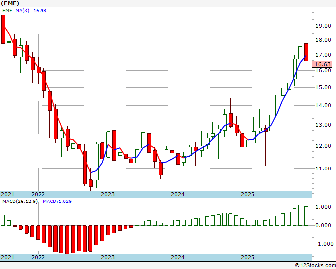Viewport: 336px width, 269px height.
Task: Click the 16.98 moving average value
Action: point(40,11)
